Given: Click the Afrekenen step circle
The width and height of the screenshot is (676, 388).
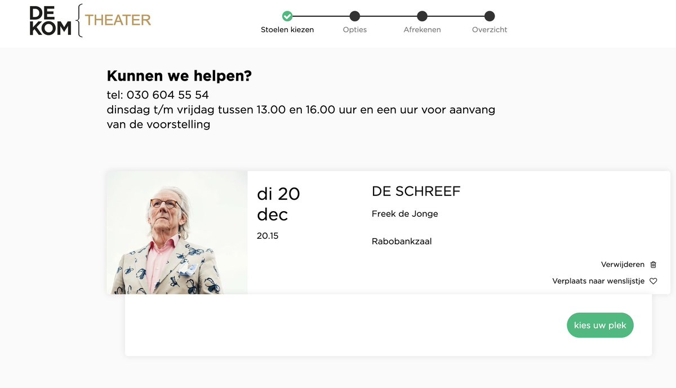Looking at the screenshot, I should 422,16.
